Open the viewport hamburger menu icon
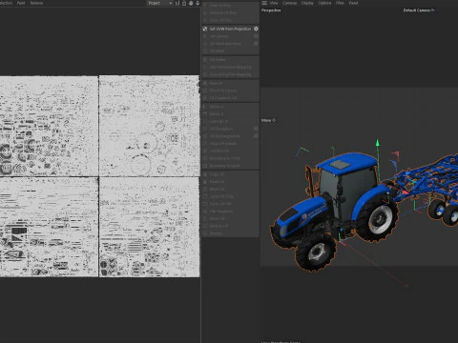The height and width of the screenshot is (343, 458). (x=264, y=3)
